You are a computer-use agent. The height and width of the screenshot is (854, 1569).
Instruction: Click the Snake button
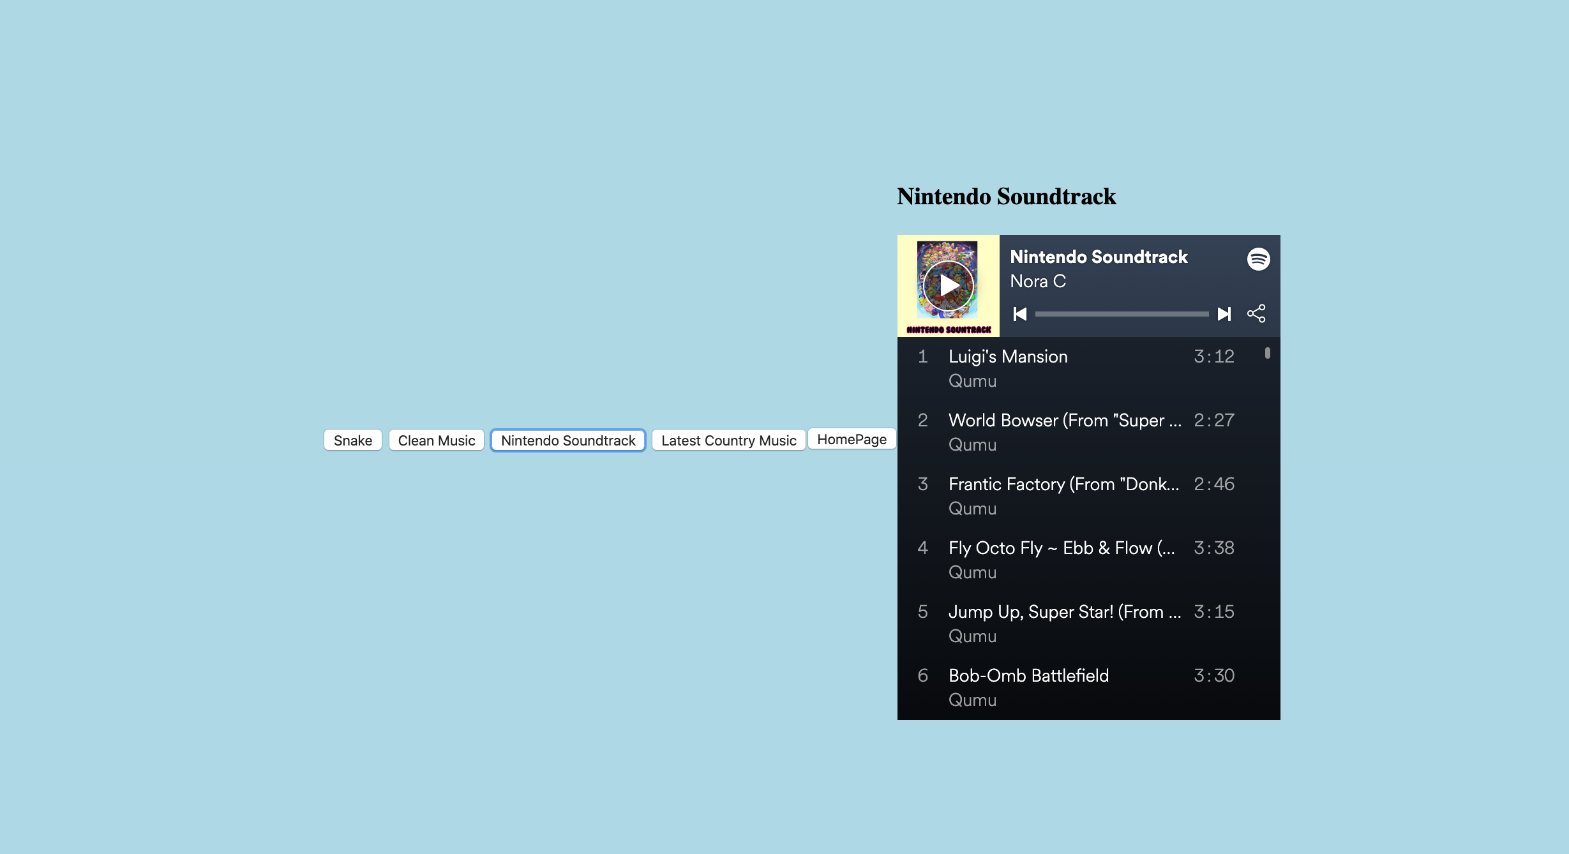352,440
